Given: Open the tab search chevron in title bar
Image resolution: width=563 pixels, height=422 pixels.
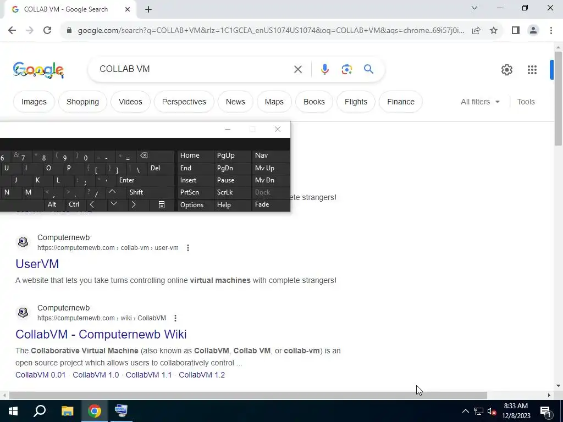Looking at the screenshot, I should click(x=474, y=8).
